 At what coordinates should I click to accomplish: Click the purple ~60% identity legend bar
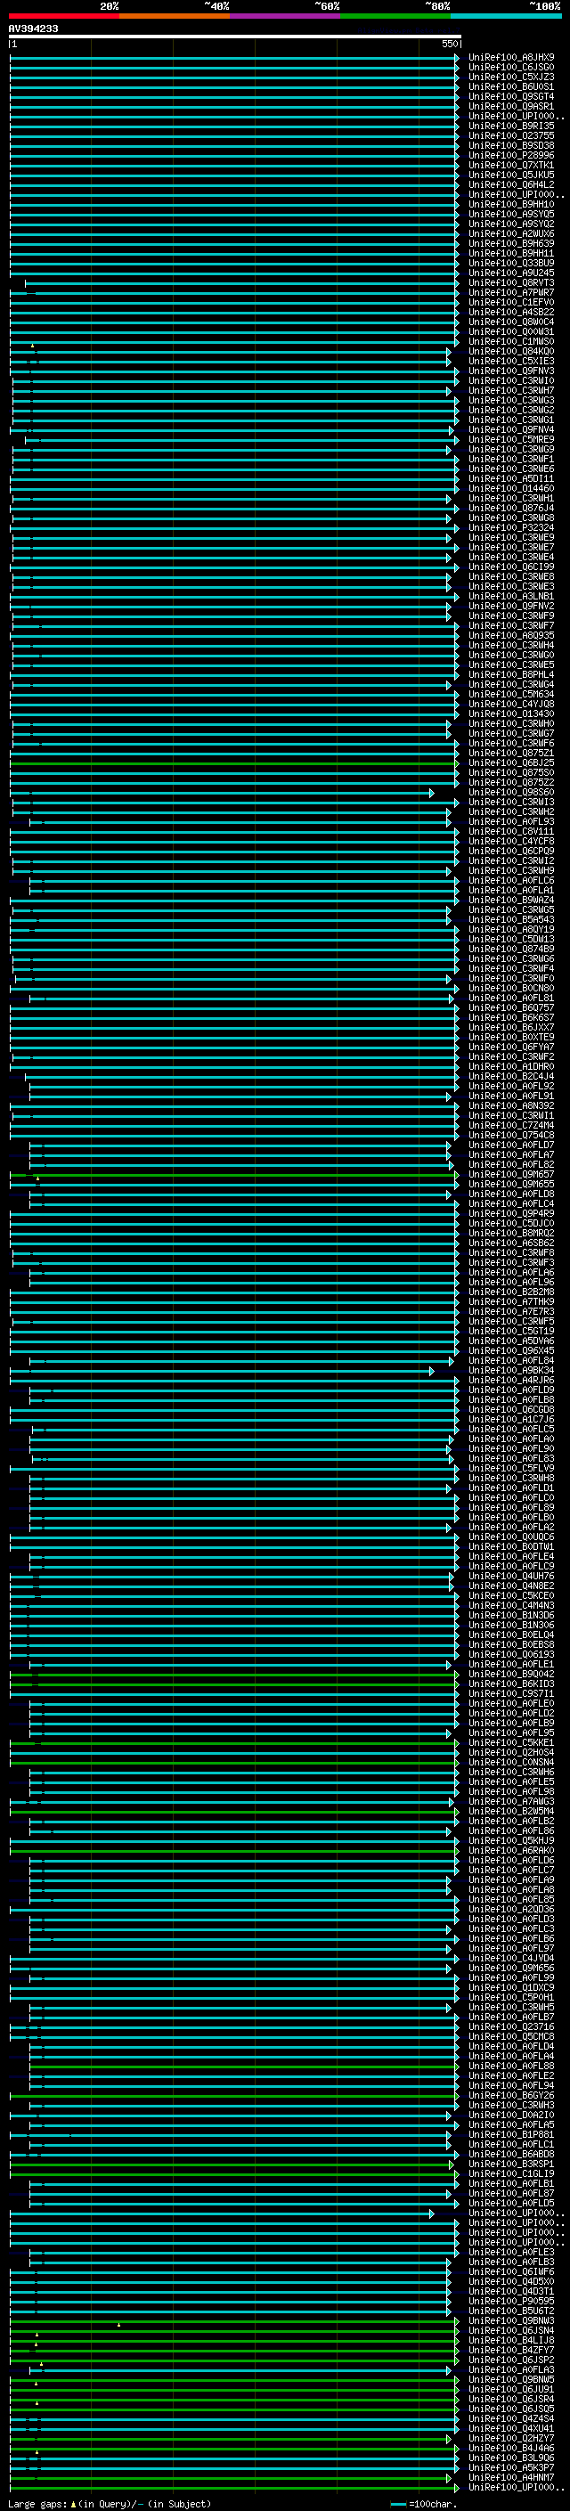286,16
